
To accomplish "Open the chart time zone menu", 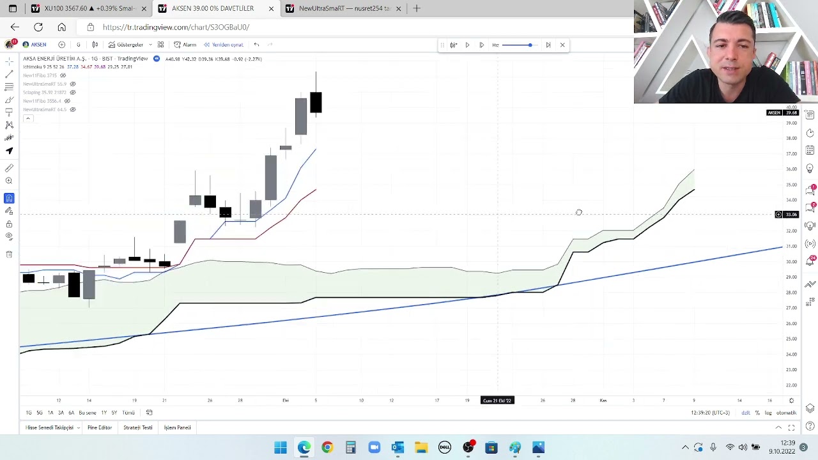I will pyautogui.click(x=710, y=413).
